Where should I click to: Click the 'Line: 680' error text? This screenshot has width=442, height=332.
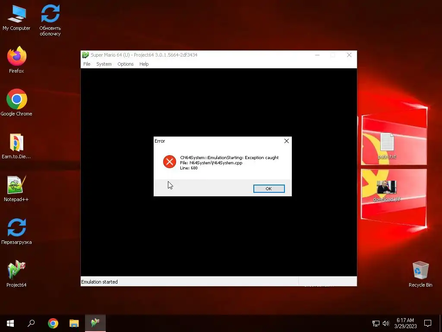point(189,168)
